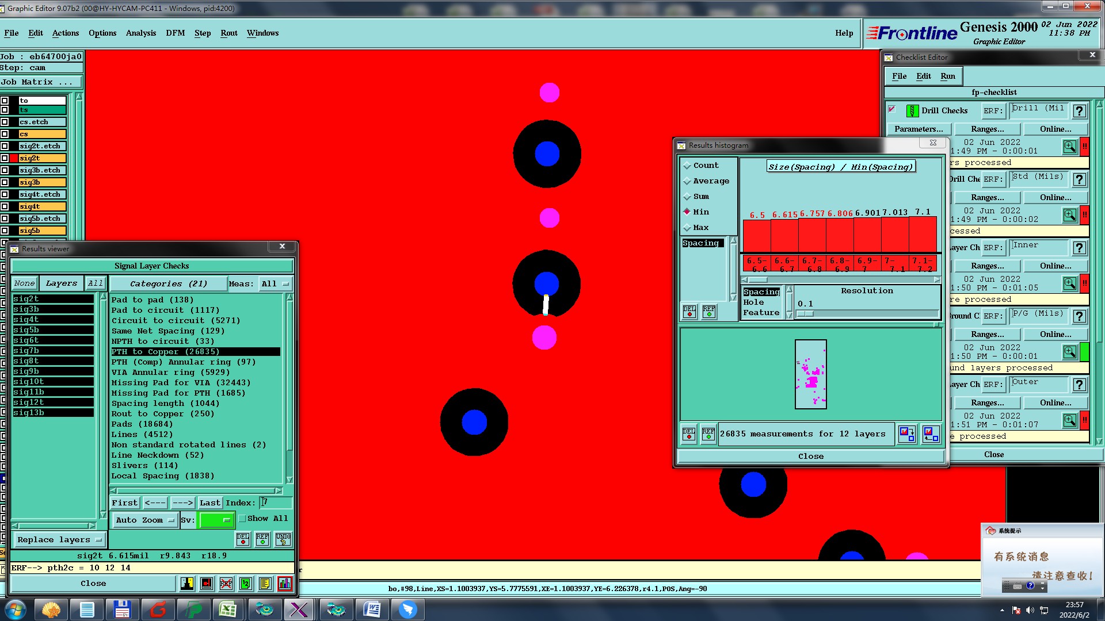Click the DEL icon beside measurements count
This screenshot has width=1105, height=621.
pyautogui.click(x=689, y=434)
